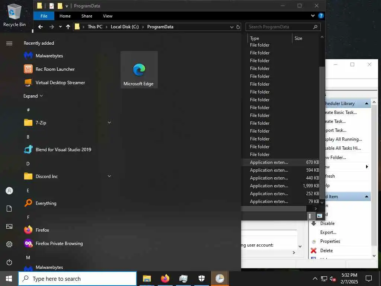Image resolution: width=381 pixels, height=286 pixels.
Task: Switch to the Share ribbon tab
Action: [x=87, y=16]
